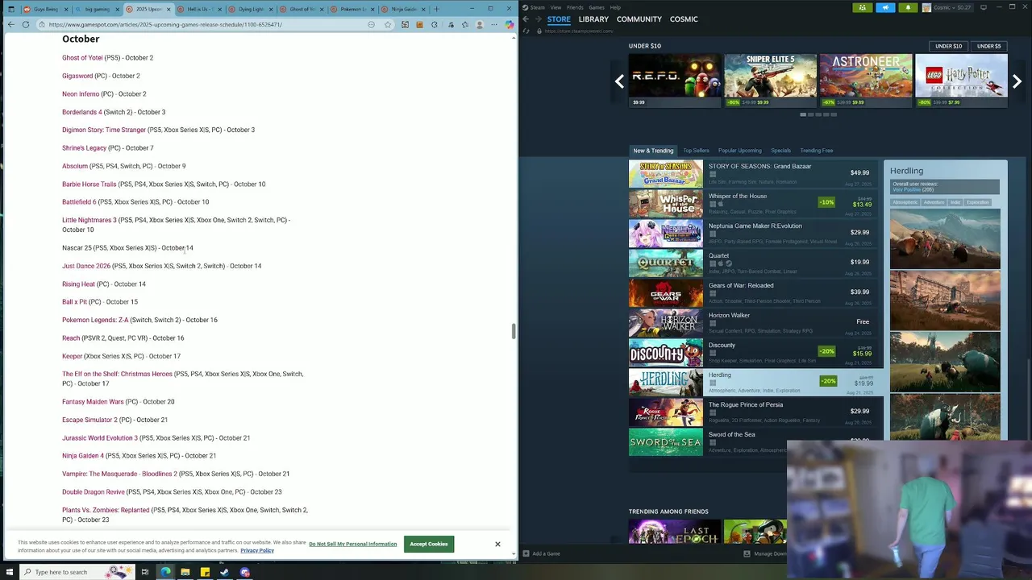Open the Friends menu in Steam
Viewport: 1032px width, 580px height.
click(575, 7)
